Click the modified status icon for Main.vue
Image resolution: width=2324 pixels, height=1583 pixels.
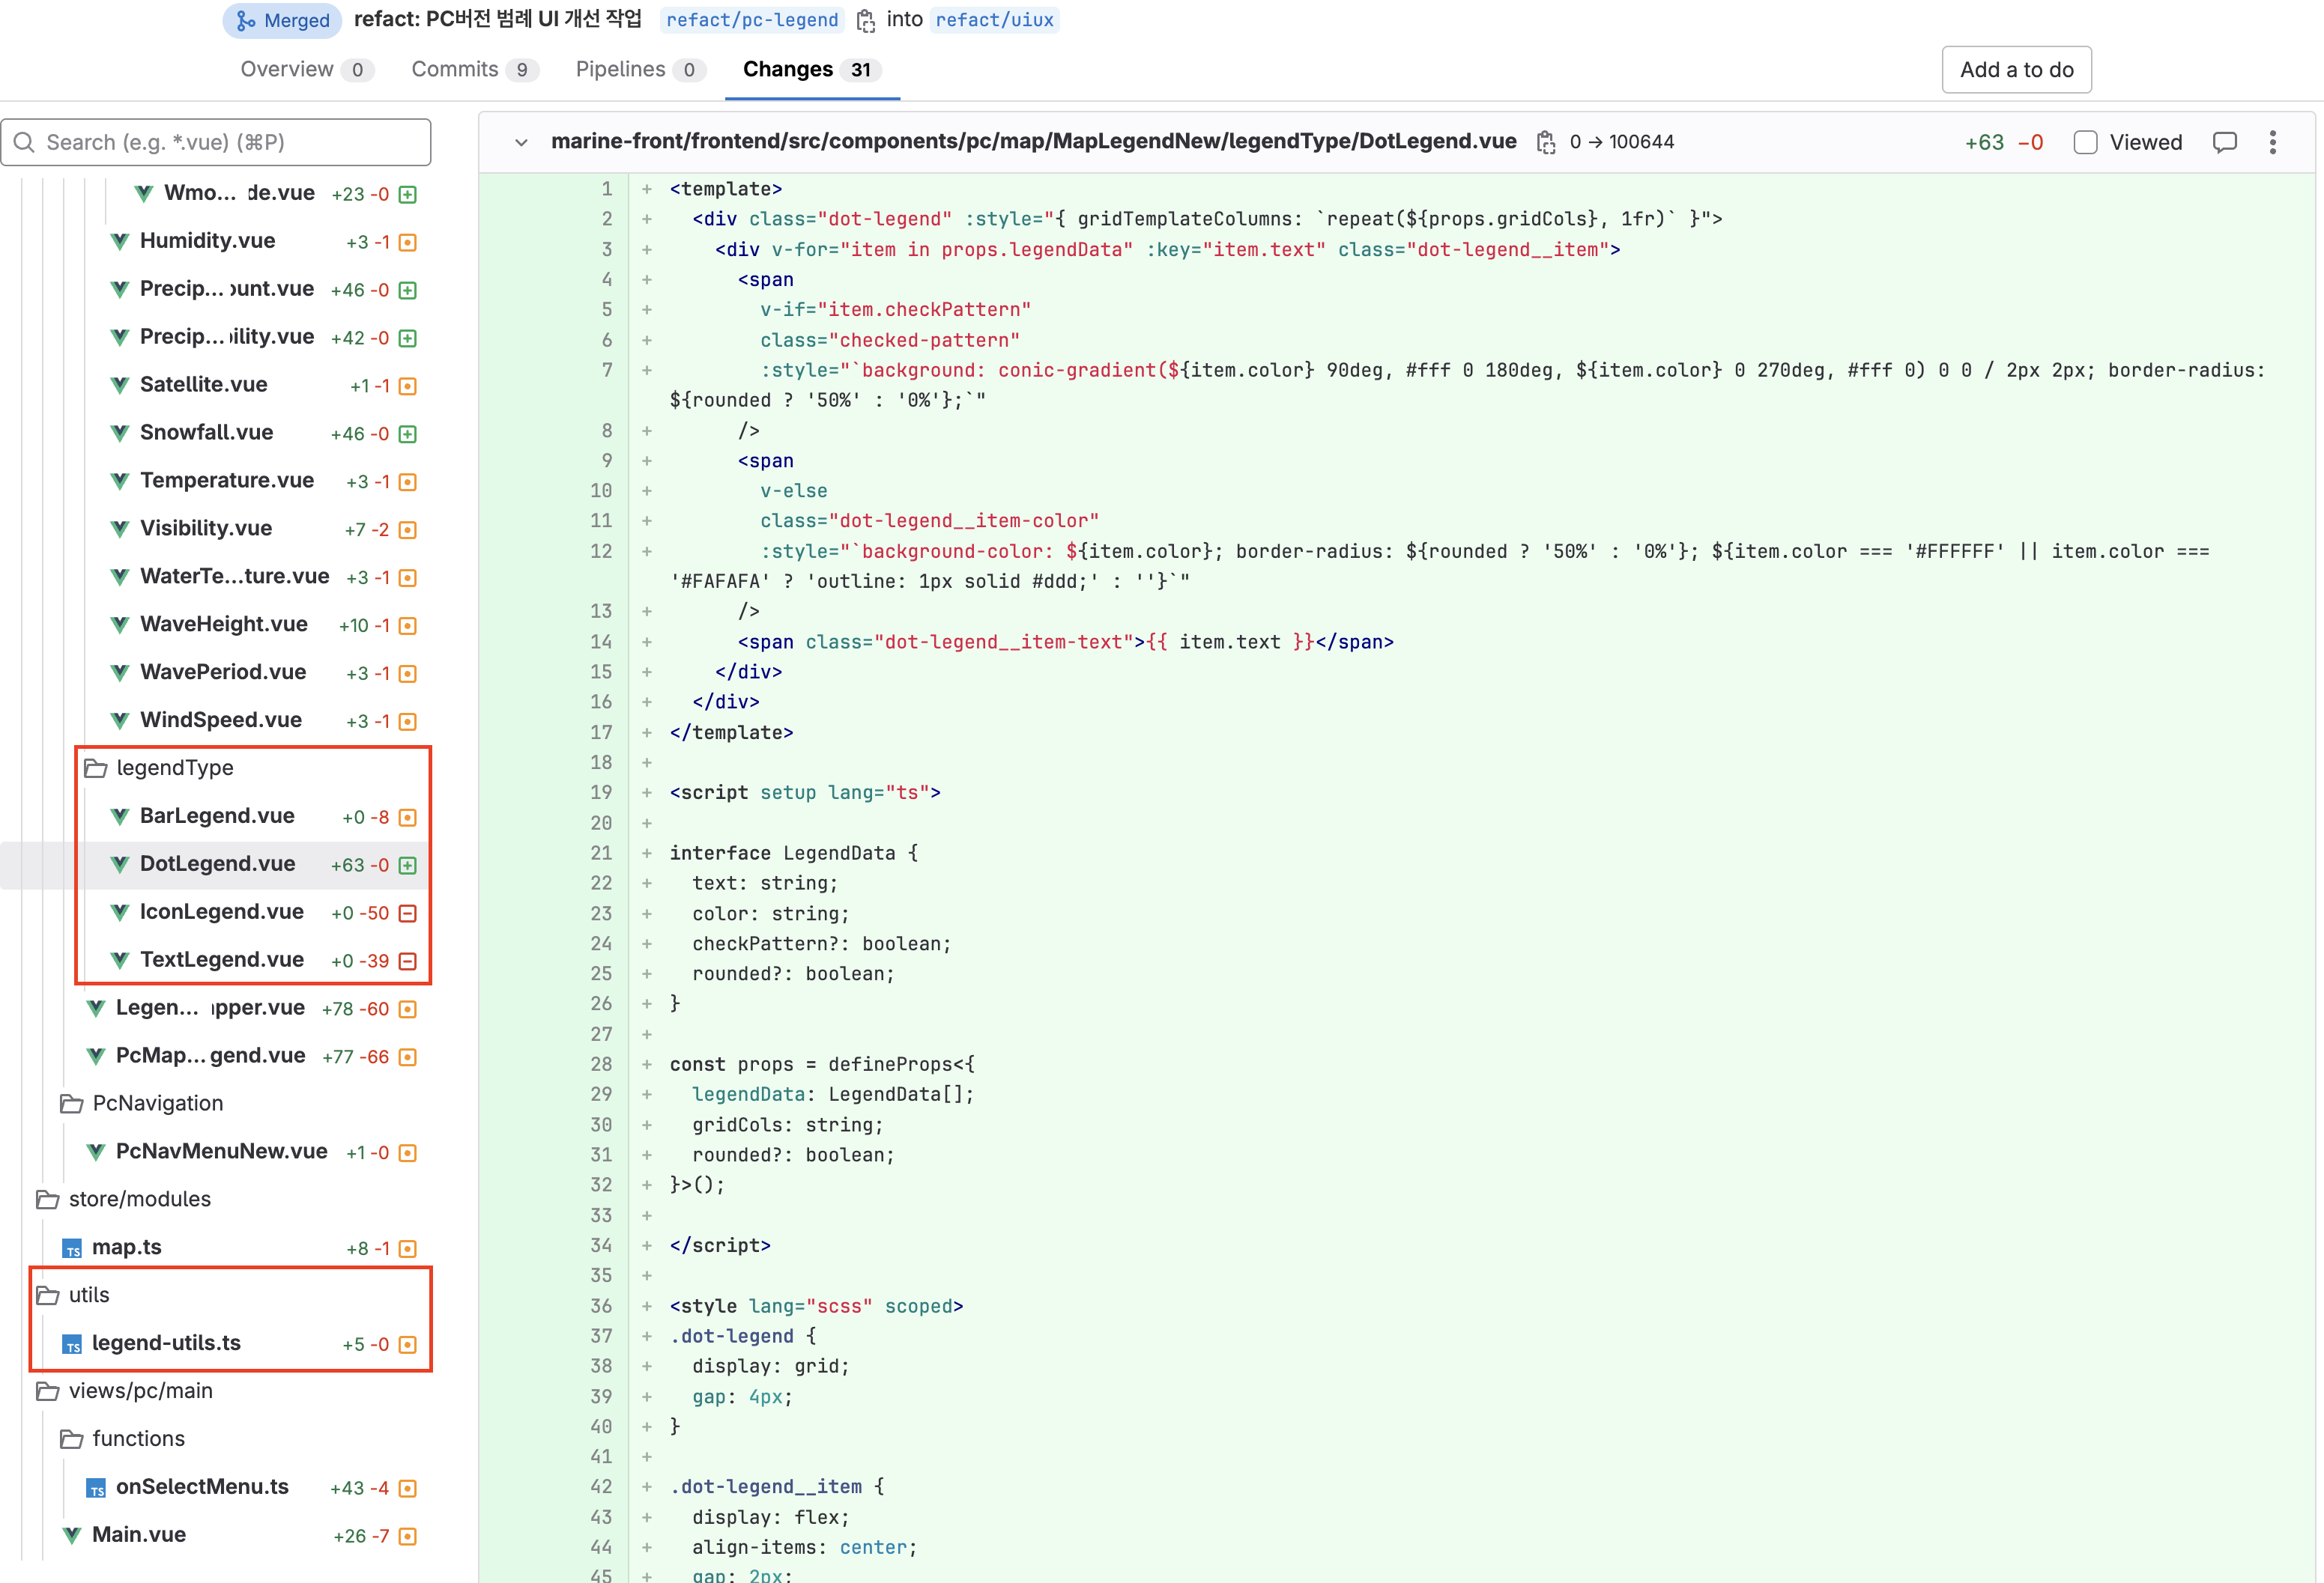click(x=408, y=1537)
